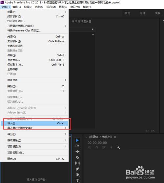Image resolution: width=164 pixels, height=183 pixels.
Task: Click the up arrow in audio mixer panel
Action: (x=93, y=34)
